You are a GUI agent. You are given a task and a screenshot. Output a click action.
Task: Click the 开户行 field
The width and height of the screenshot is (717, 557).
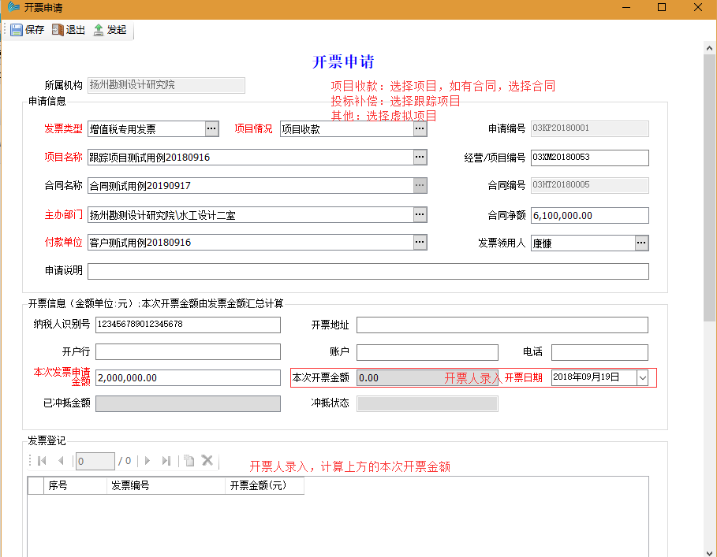188,352
